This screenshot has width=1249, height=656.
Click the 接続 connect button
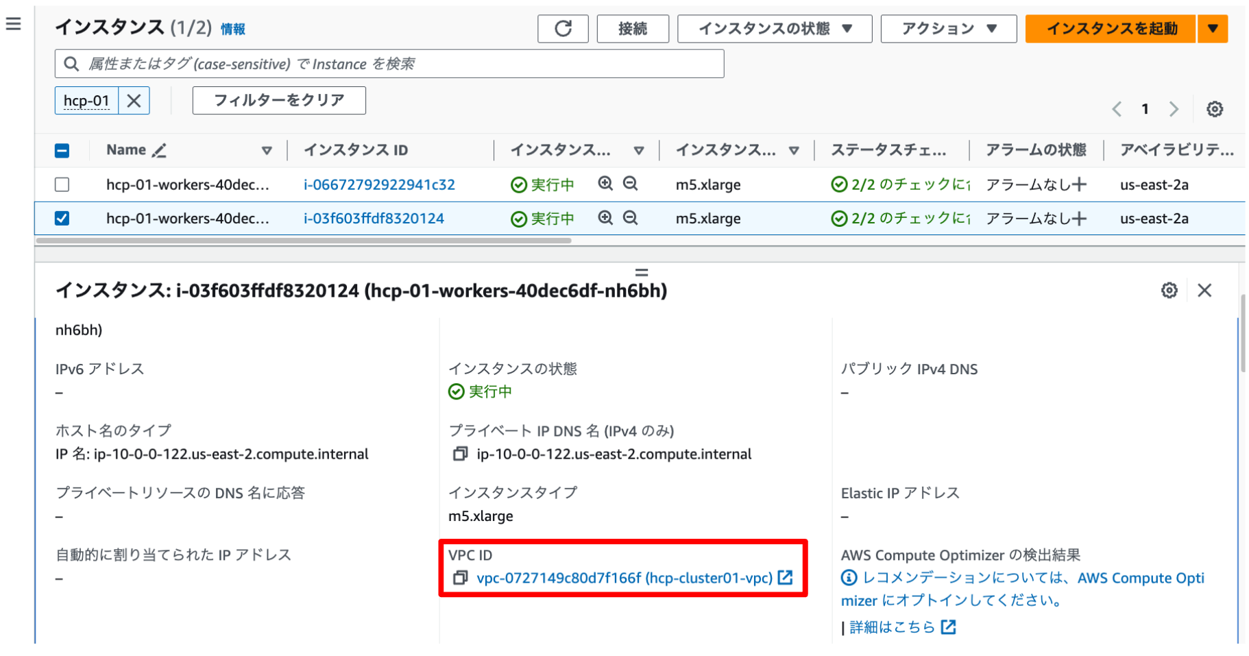coord(633,29)
